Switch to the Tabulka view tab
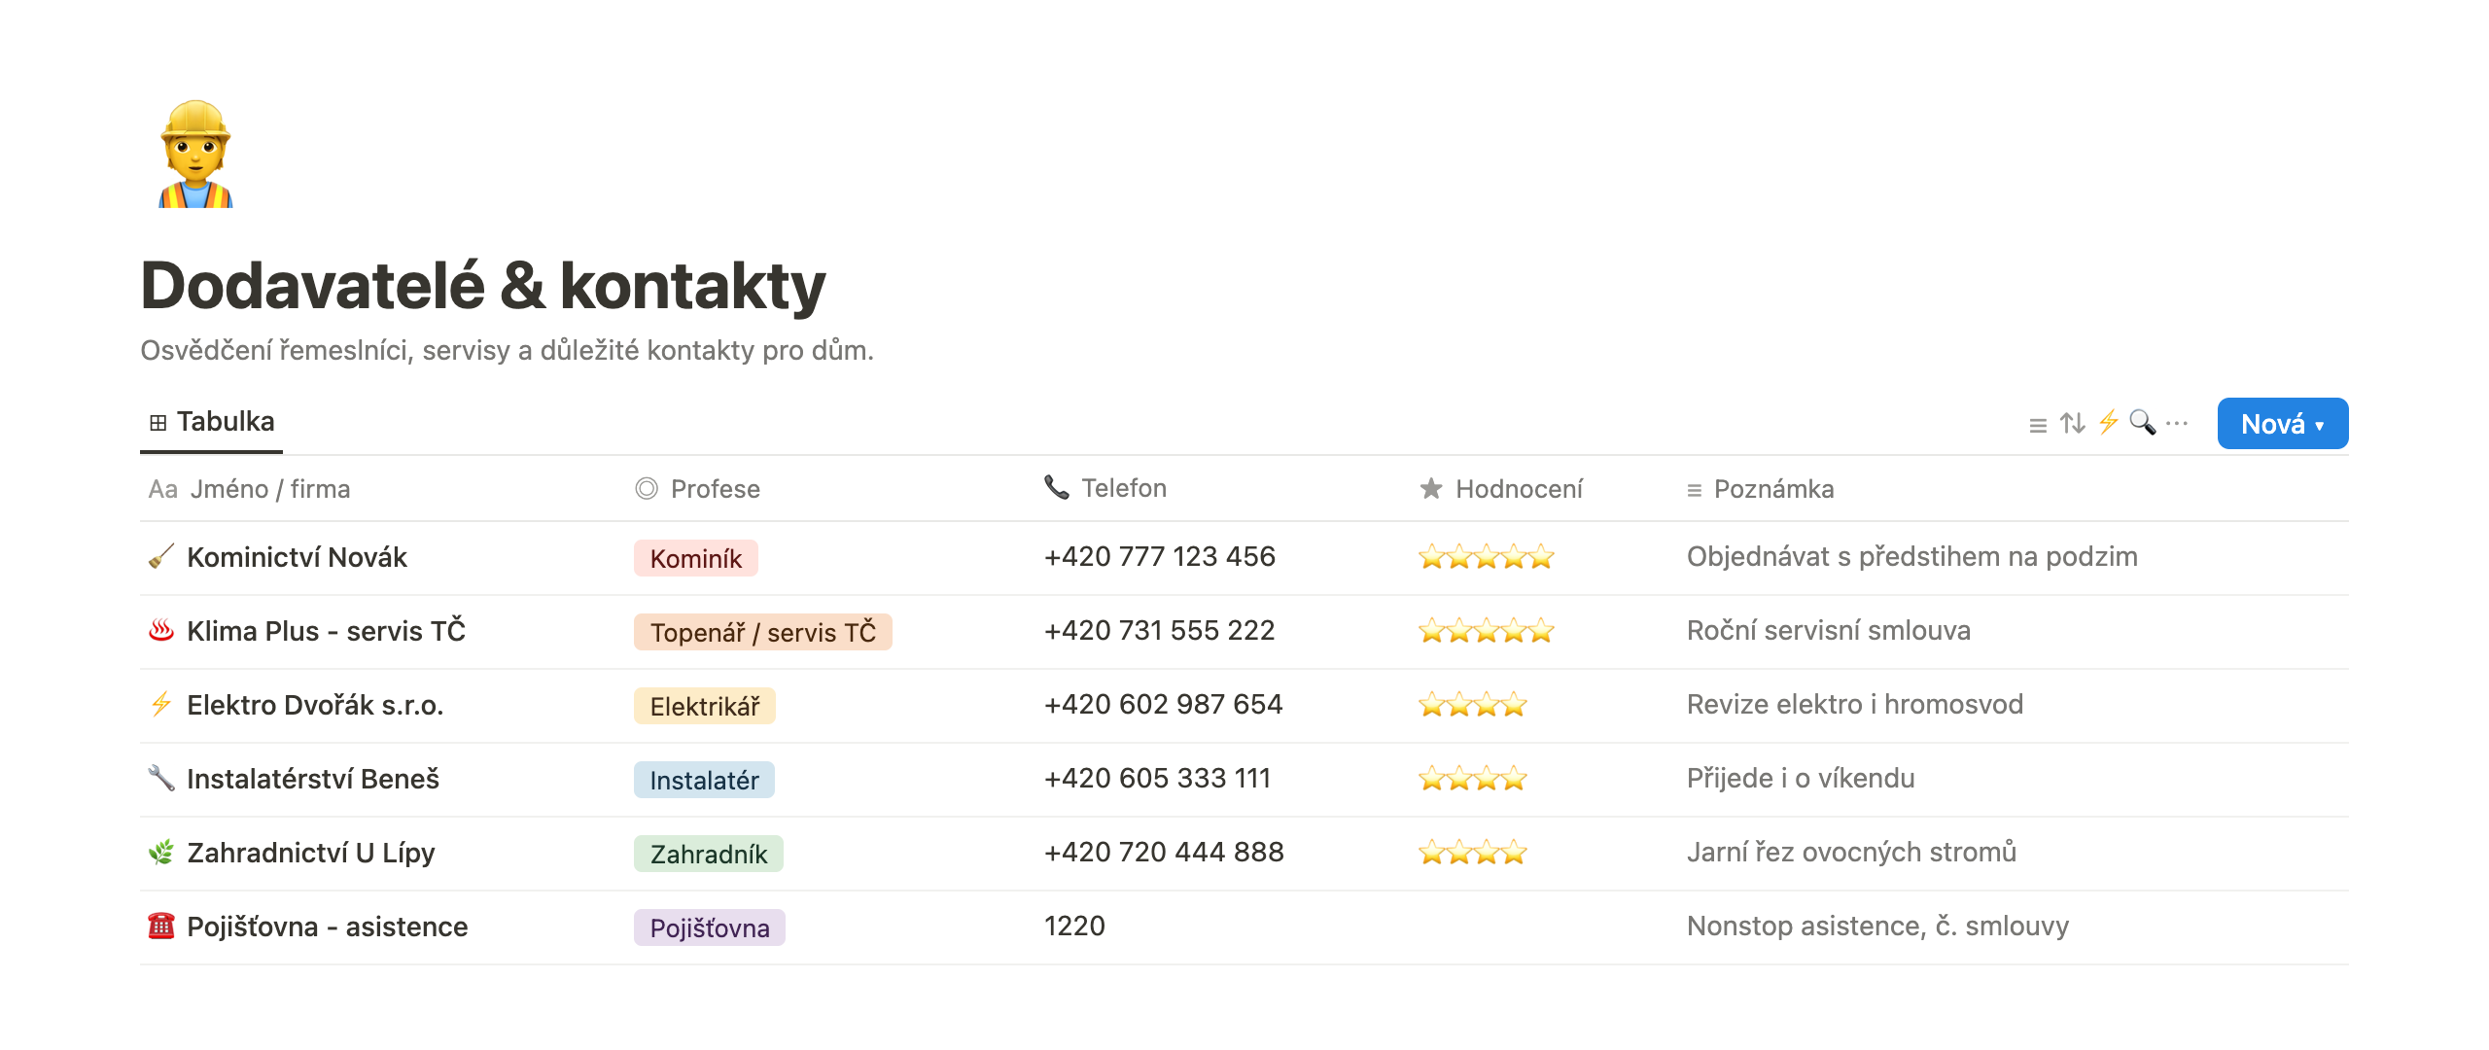 pos(212,422)
